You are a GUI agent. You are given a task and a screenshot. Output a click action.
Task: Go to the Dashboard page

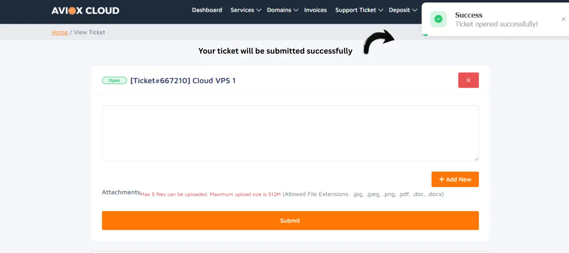(207, 10)
